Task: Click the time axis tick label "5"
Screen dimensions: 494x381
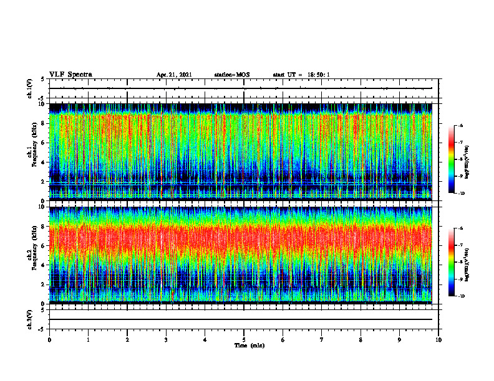Action: [244, 340]
